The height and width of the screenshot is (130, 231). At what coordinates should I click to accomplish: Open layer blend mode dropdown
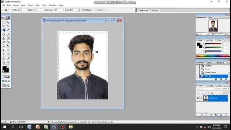205,89
